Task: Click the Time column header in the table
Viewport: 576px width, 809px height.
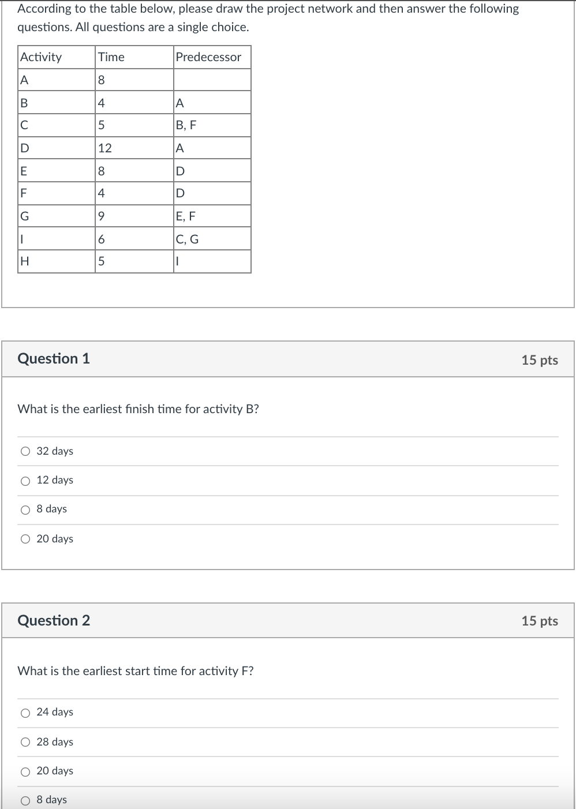Action: click(x=111, y=57)
